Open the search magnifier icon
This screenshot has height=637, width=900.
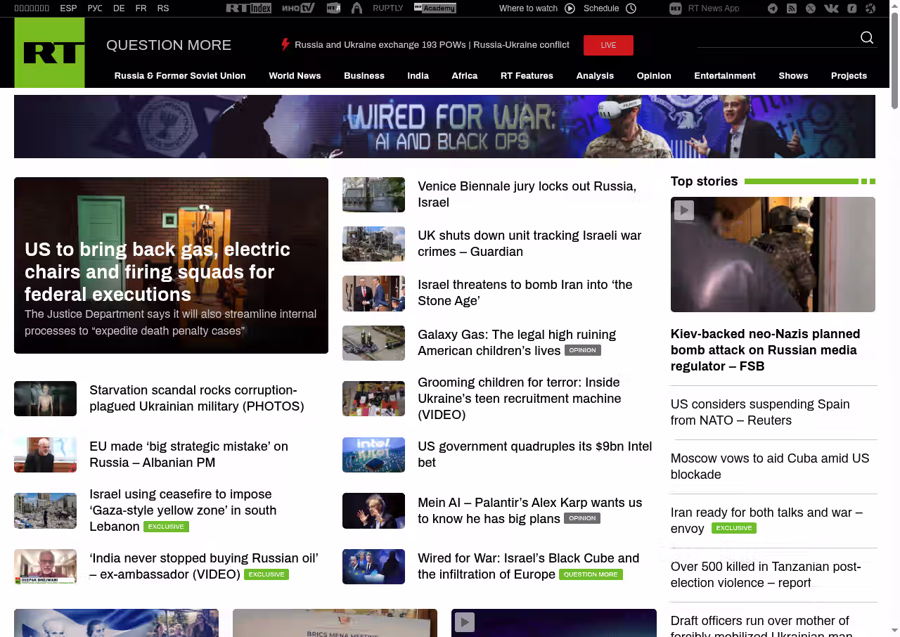(x=867, y=38)
